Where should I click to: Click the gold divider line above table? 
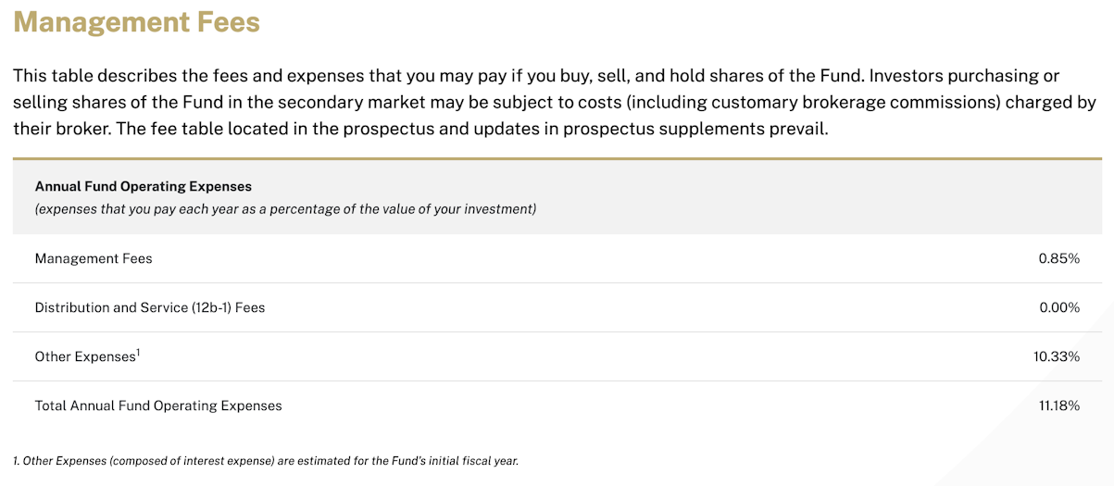557,159
